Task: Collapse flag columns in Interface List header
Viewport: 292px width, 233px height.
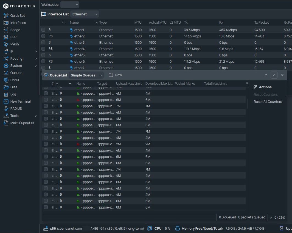Action: pos(63,22)
